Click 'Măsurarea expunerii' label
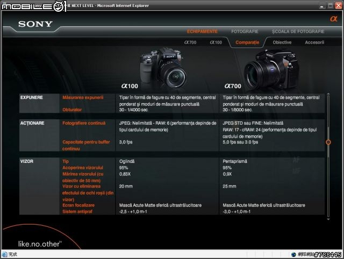Image resolution: width=344 pixels, height=259 pixels. (x=83, y=97)
